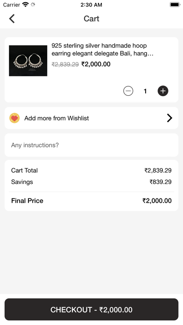Open the wishlist via right chevron

click(169, 118)
